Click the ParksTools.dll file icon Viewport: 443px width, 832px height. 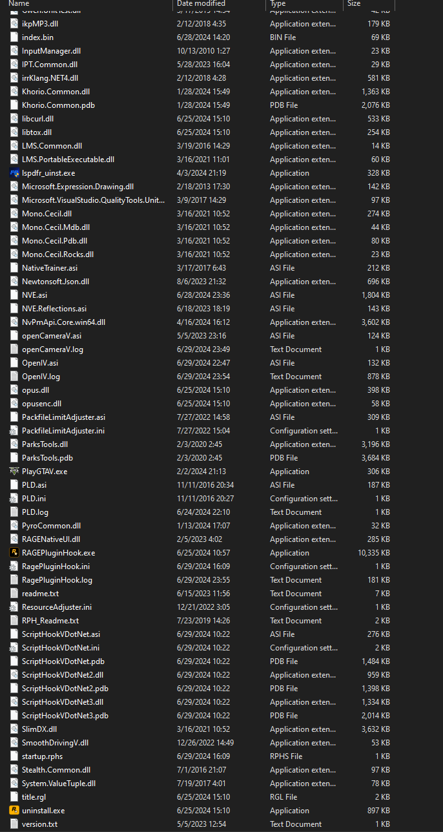(14, 444)
